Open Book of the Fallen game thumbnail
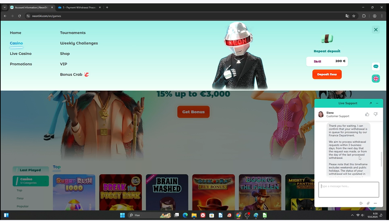The image size is (389, 221). (x=260, y=192)
